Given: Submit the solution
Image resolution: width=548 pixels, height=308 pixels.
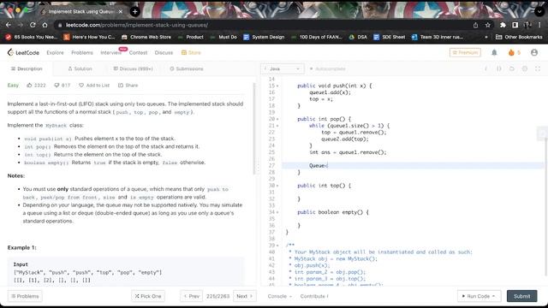Looking at the screenshot, I should point(521,296).
